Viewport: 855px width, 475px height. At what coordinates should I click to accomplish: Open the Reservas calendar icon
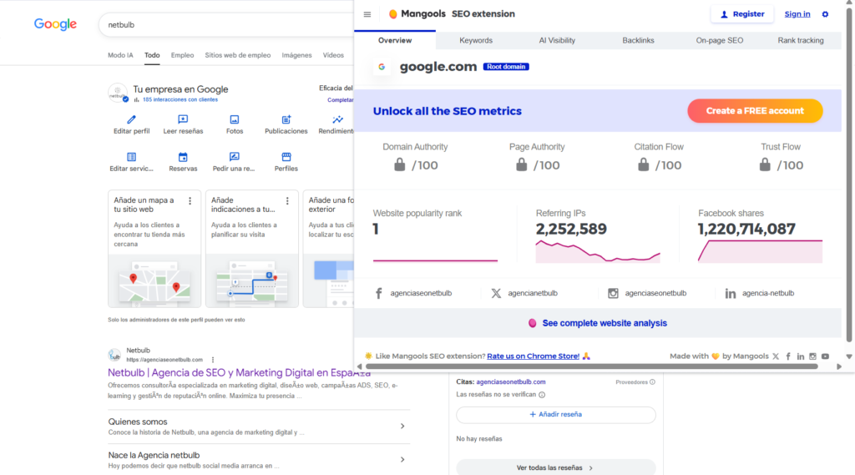183,157
